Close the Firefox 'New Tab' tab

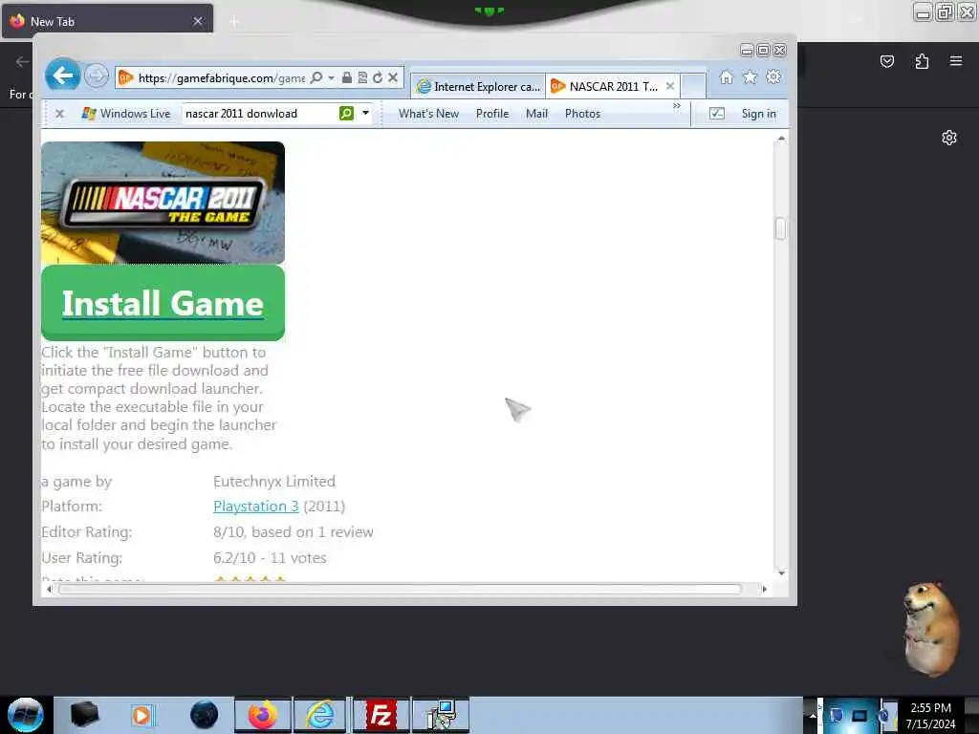pyautogui.click(x=198, y=21)
